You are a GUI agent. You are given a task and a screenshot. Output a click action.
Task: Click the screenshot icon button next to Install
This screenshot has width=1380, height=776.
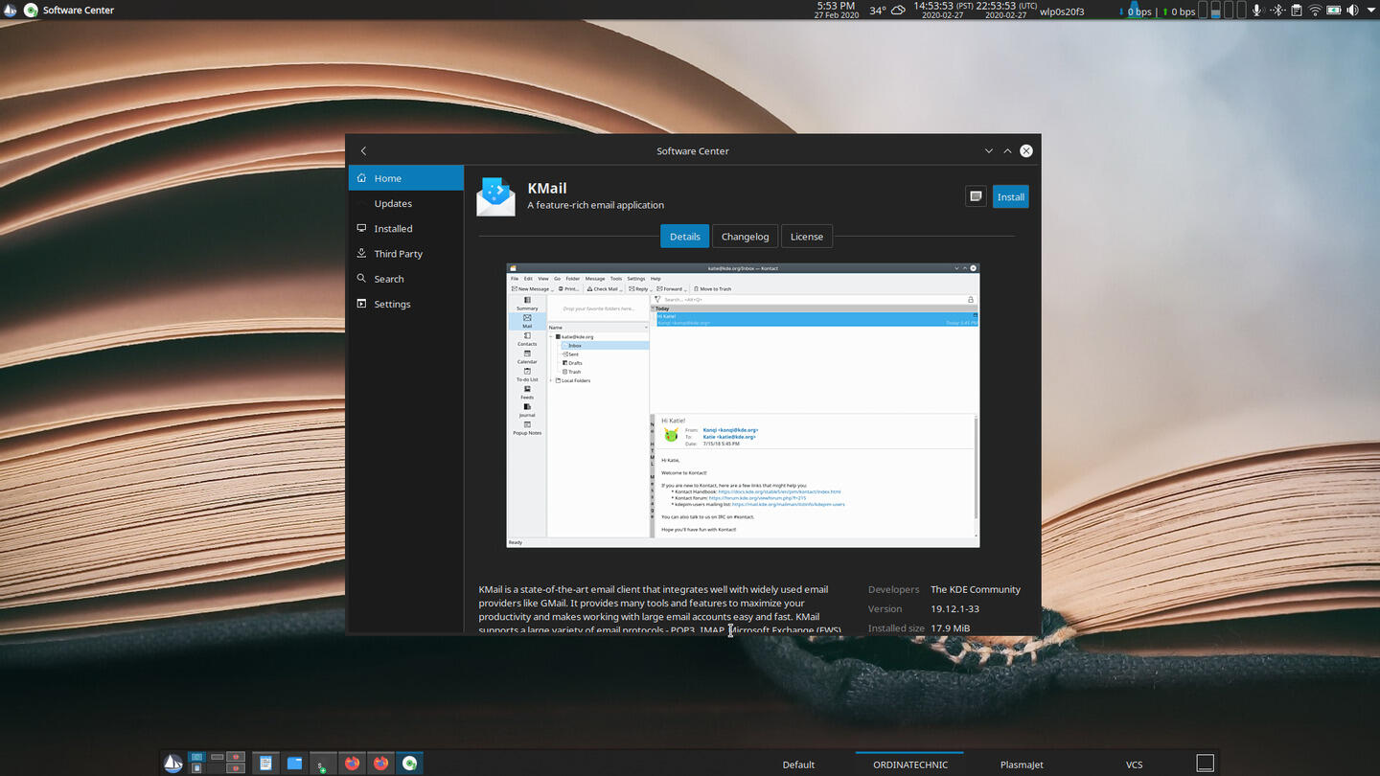click(976, 196)
